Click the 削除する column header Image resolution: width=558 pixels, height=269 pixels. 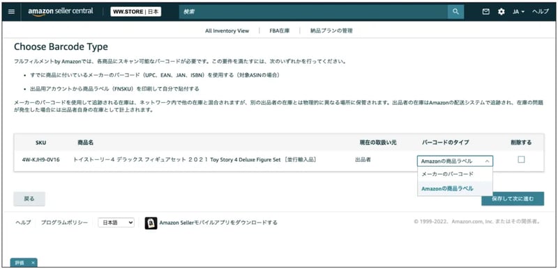521,142
